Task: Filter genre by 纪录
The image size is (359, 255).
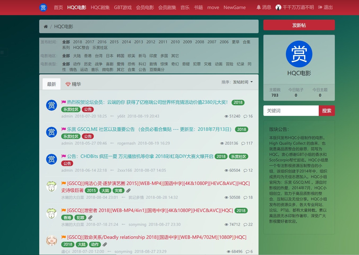Action: click(x=240, y=64)
